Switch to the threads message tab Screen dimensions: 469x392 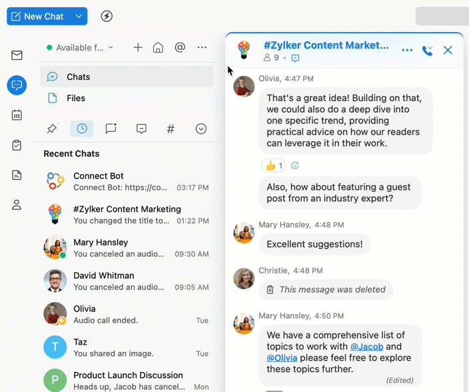[x=141, y=128]
